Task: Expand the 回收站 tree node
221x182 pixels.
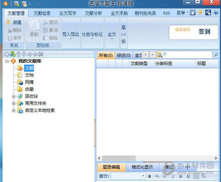Action: click(x=14, y=96)
